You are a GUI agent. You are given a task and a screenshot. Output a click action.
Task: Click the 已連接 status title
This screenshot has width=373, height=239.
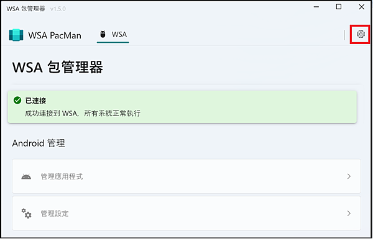pos(35,101)
